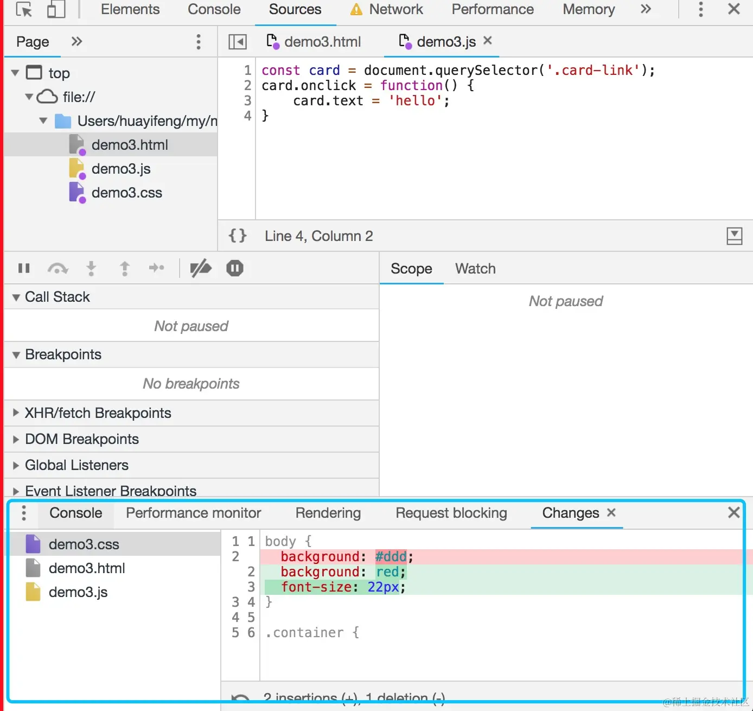This screenshot has width=753, height=711.
Task: Collapse the Users/huayifeng folder
Action: click(x=43, y=120)
